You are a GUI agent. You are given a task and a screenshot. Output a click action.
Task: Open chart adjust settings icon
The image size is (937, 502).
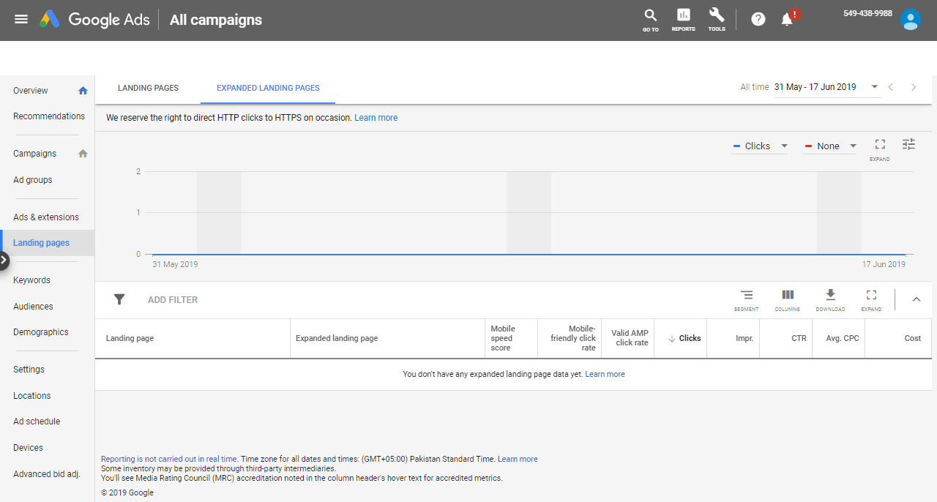(908, 144)
